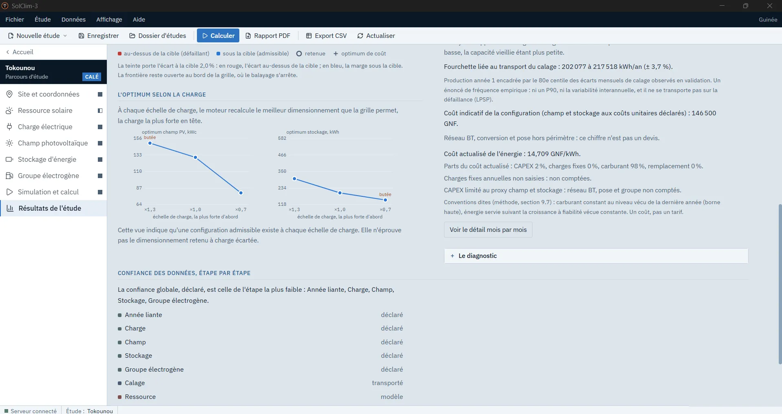The width and height of the screenshot is (782, 414).
Task: Click the optimum de coût plus marker
Action: pos(336,54)
